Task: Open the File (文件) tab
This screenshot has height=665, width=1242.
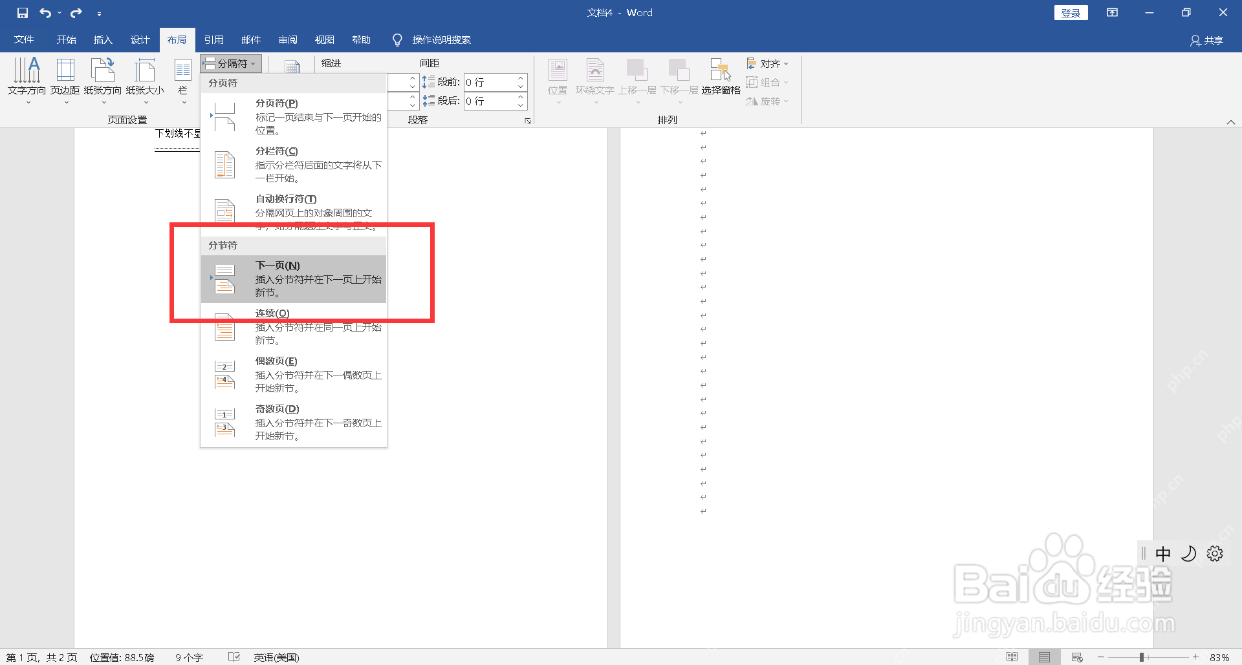Action: (24, 40)
